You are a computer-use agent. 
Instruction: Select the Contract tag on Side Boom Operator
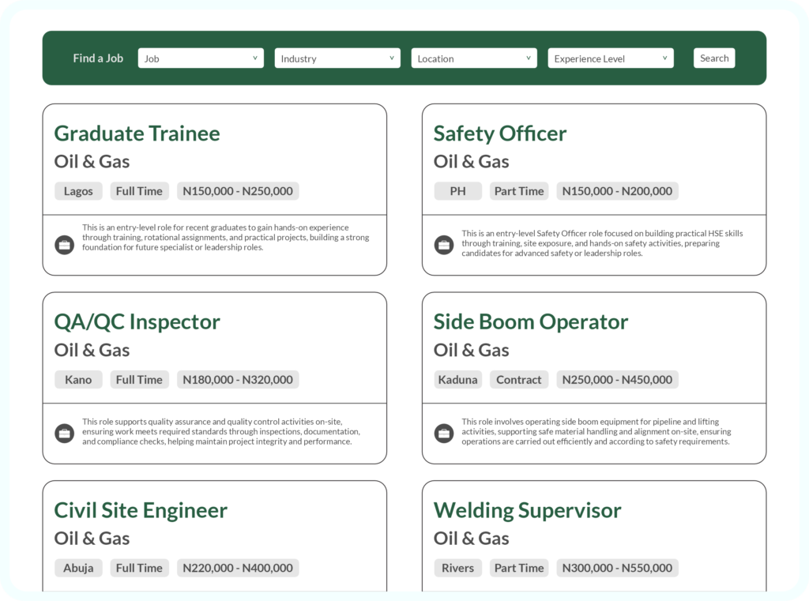pyautogui.click(x=518, y=380)
